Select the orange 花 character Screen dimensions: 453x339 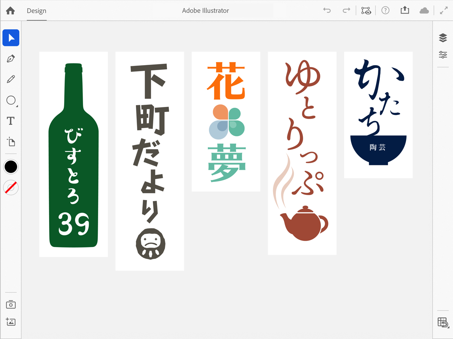pos(226,81)
